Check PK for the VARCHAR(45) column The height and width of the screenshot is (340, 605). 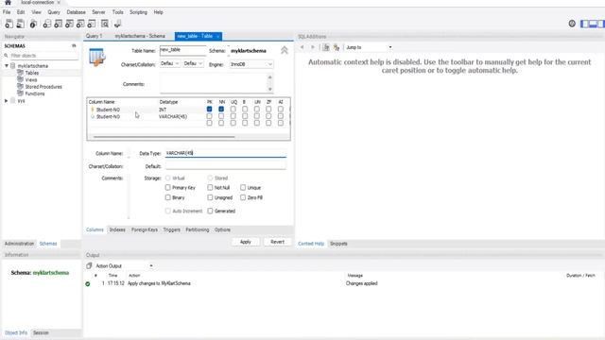[x=209, y=116]
